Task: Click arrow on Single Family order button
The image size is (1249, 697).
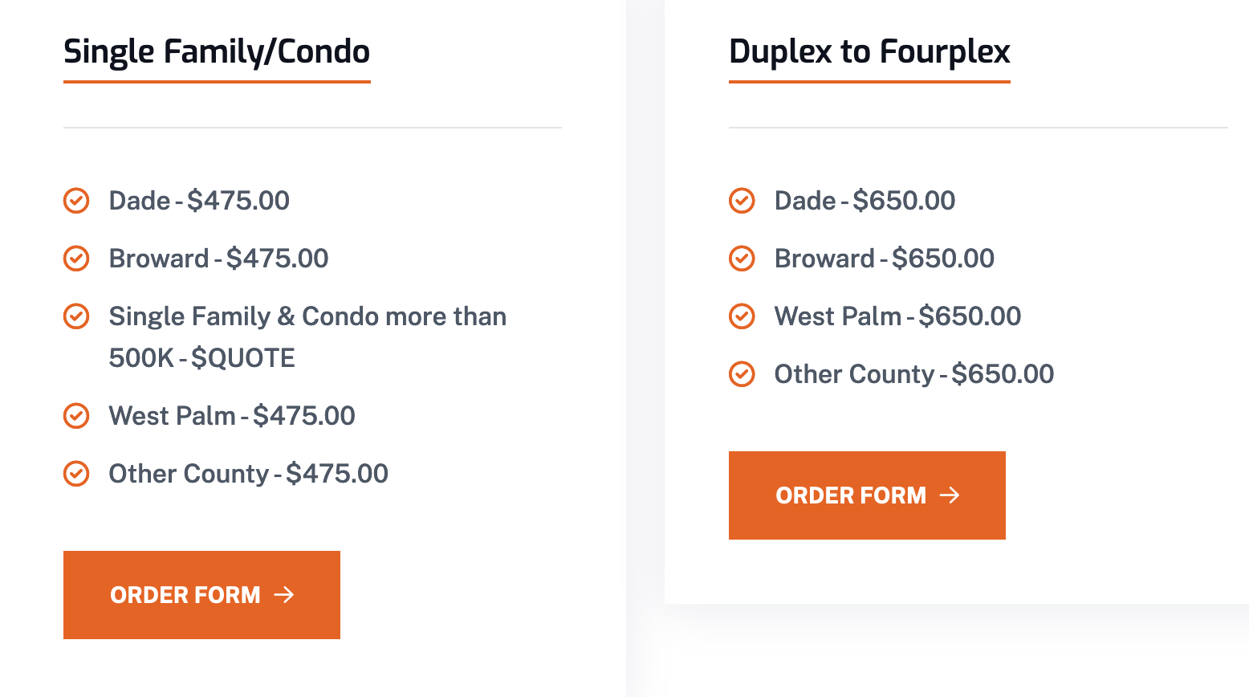Action: point(284,595)
